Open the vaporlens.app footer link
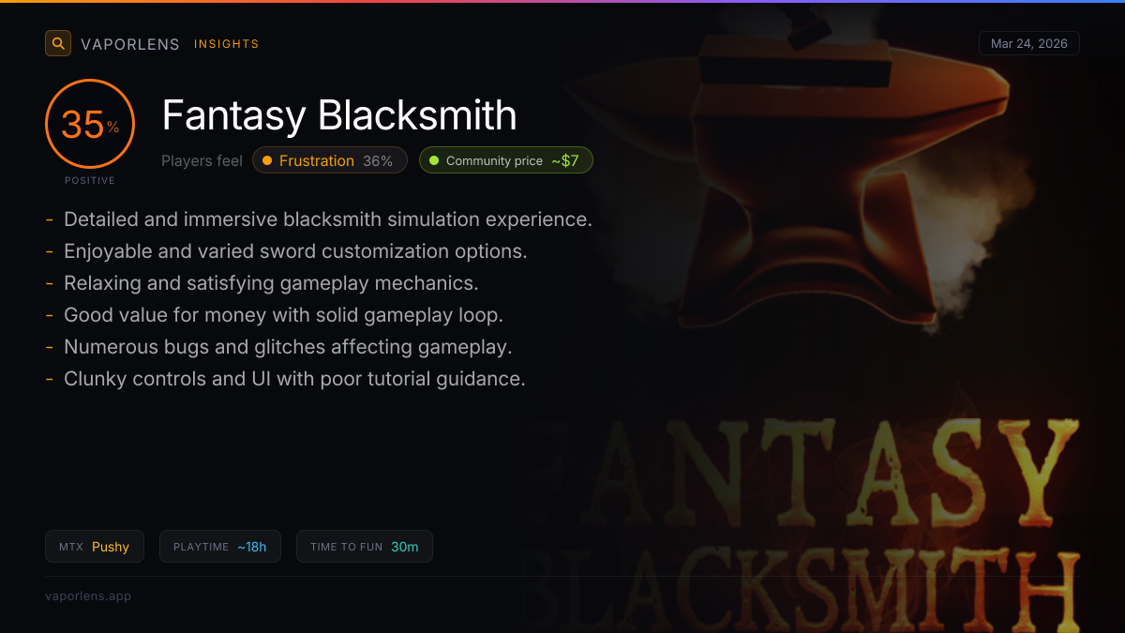 coord(88,595)
